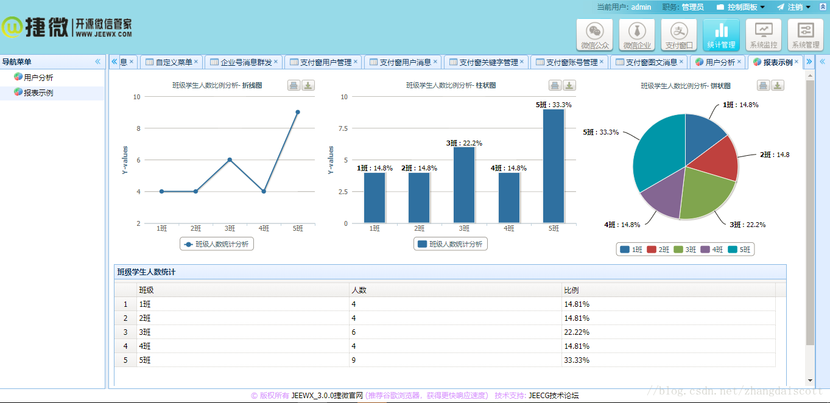This screenshot has height=403, width=830.
Task: Open the 注销 dropdown menu
Action: [x=793, y=7]
